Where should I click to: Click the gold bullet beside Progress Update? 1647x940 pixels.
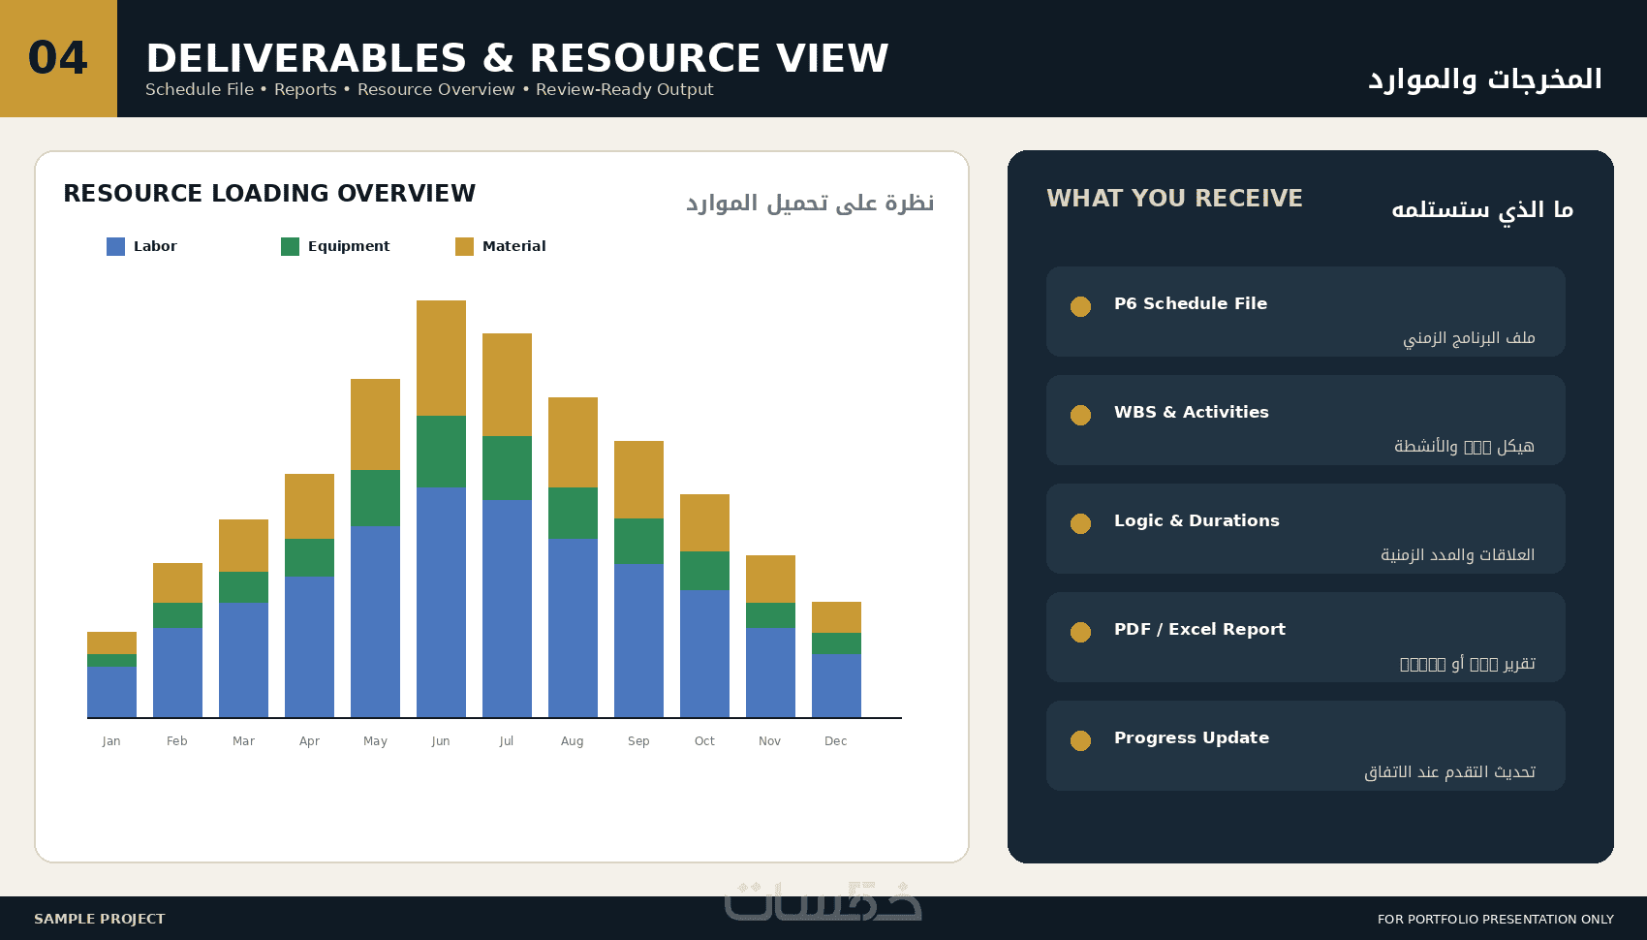pos(1080,740)
